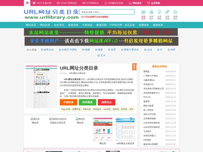This screenshot has width=203, height=152.
Task: Open the main URL网址分类目录 site thumbnail
Action: (x=41, y=87)
